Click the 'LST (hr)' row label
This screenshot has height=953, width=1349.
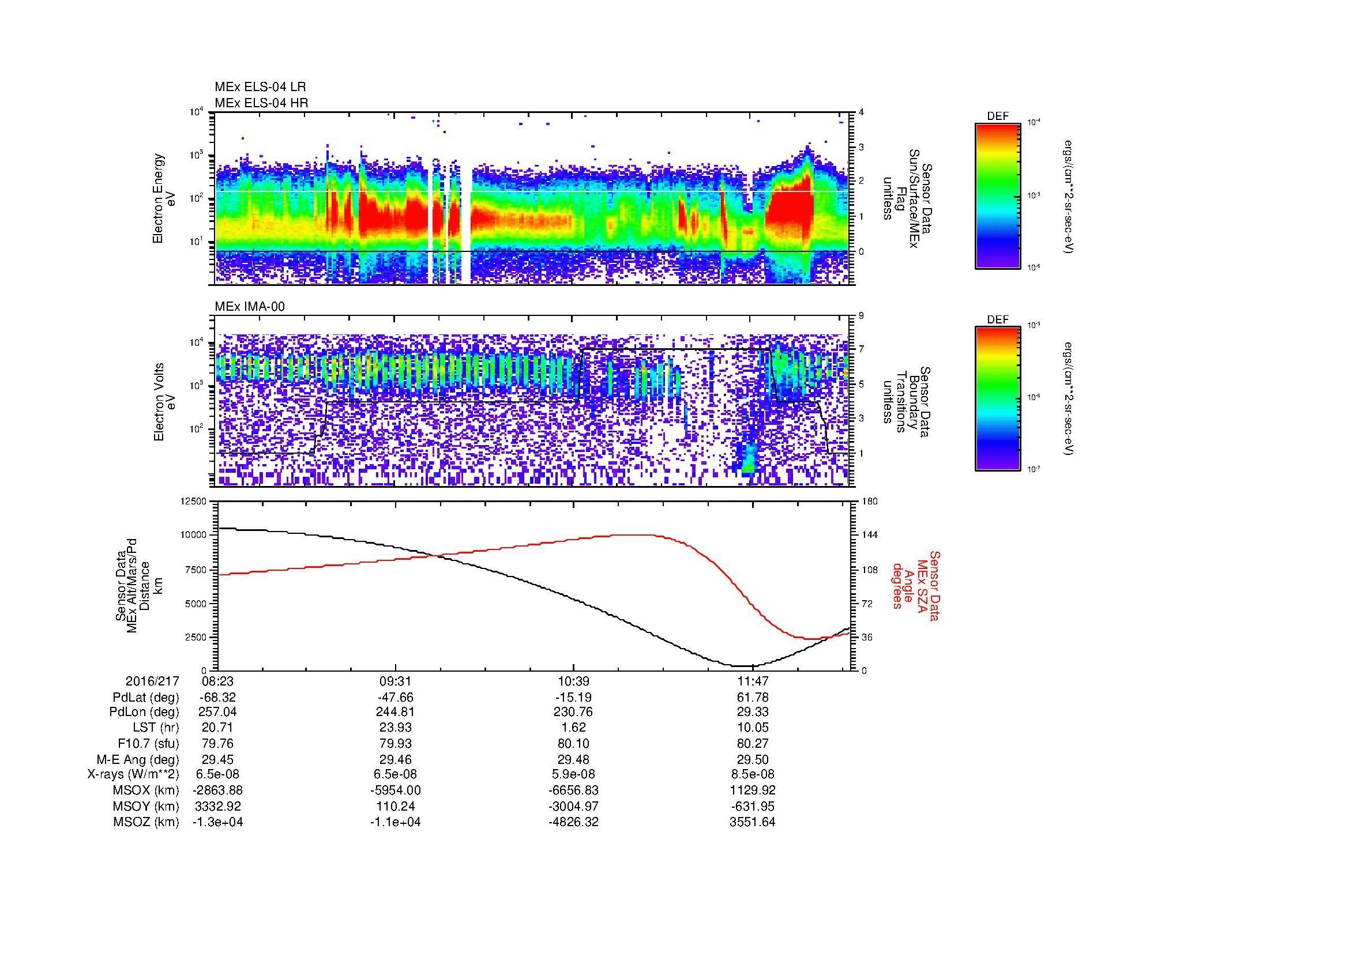[x=156, y=728]
